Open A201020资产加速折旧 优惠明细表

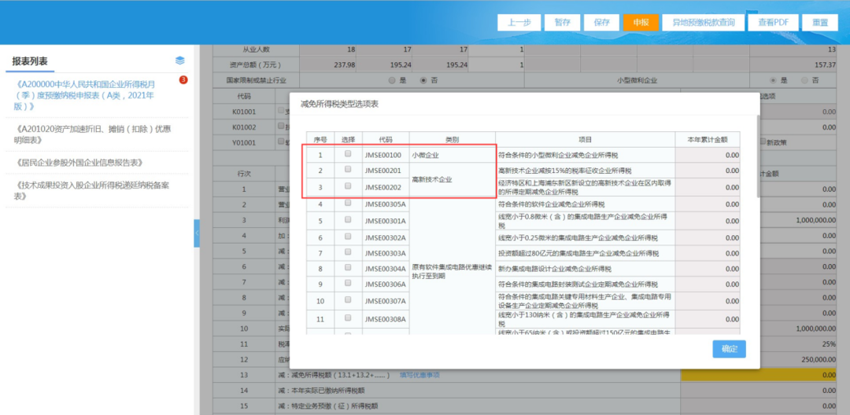tap(94, 134)
